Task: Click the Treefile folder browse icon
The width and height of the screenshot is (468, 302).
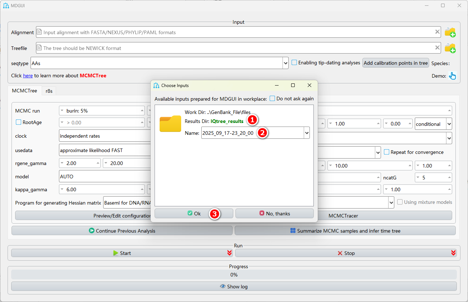Action: pyautogui.click(x=450, y=48)
